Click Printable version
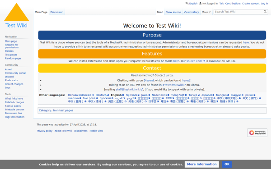The height and width of the screenshot is (169, 271). click(14, 110)
